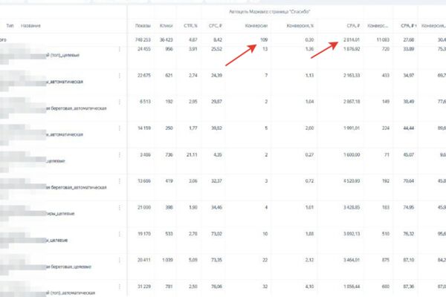Open the three-dot menu for the 13 666 impressions row

(x=120, y=181)
